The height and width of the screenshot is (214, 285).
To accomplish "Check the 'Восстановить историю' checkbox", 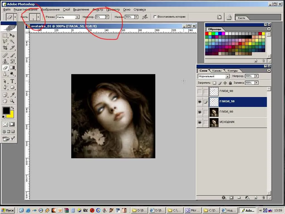I will click(x=155, y=17).
